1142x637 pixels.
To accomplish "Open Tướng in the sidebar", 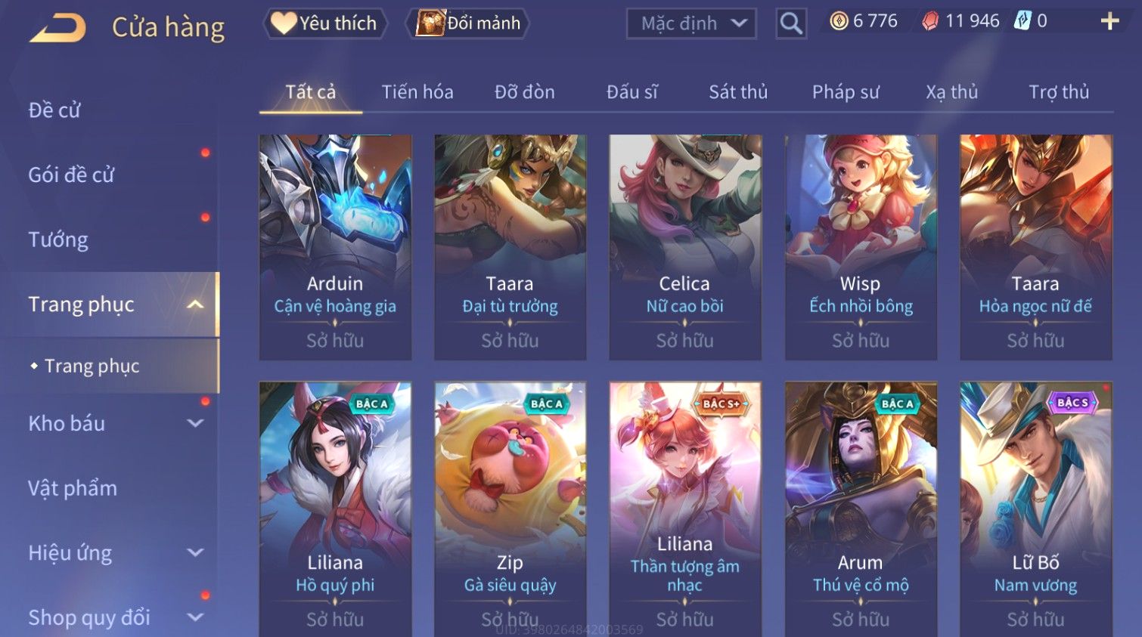I will tap(58, 240).
